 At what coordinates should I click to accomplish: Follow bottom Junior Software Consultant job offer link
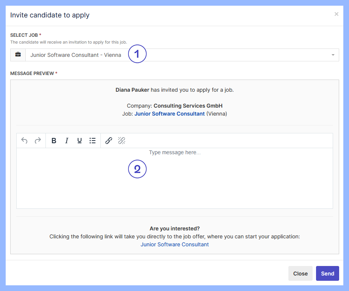[x=175, y=244]
